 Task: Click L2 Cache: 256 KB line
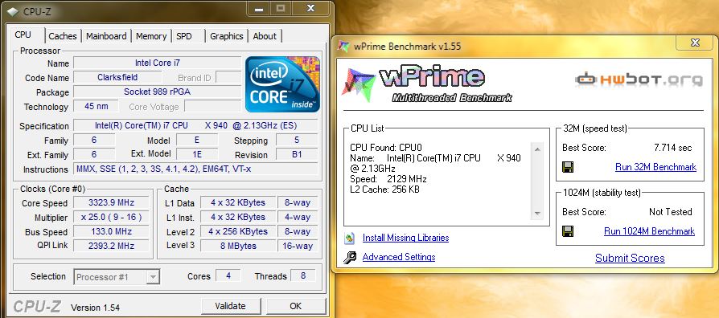[384, 189]
